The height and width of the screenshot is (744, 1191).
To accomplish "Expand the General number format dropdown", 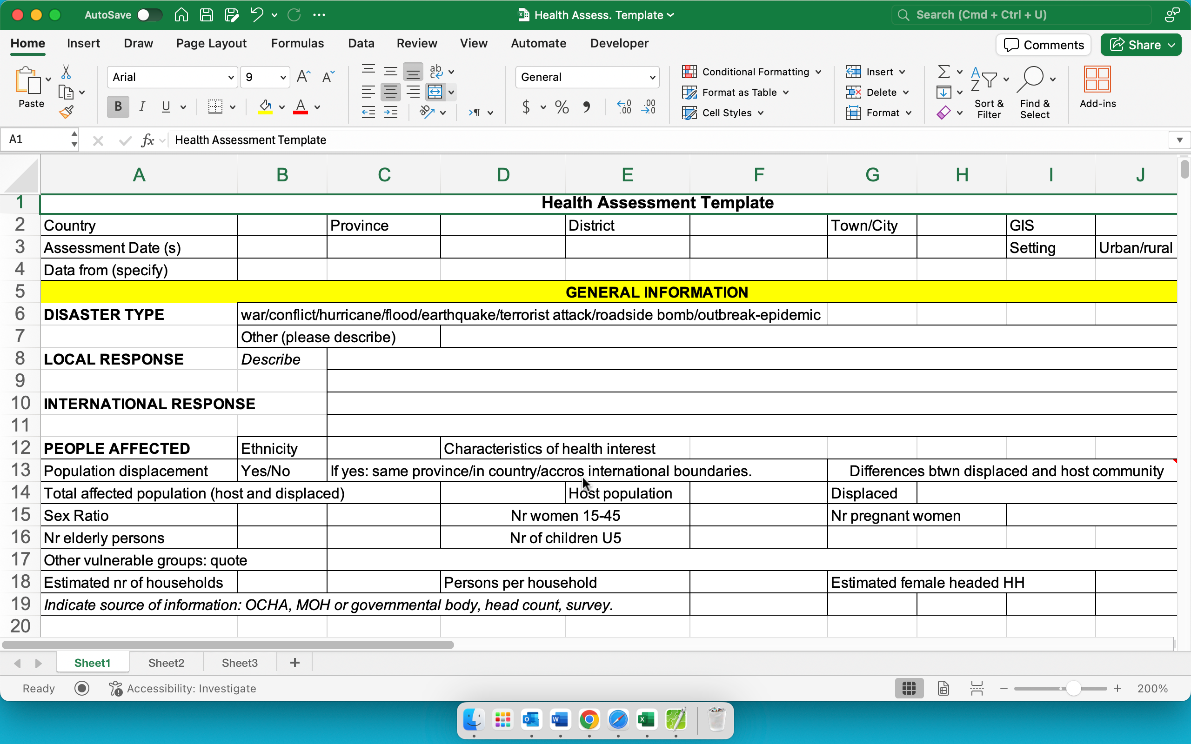I will 652,77.
